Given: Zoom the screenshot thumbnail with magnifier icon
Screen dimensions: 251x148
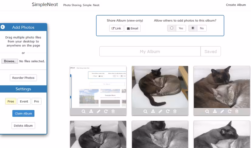Looking at the screenshot, I should tap(83, 111).
